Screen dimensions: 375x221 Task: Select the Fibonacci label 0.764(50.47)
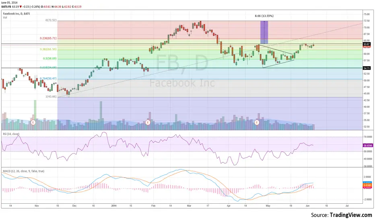(x=48, y=78)
